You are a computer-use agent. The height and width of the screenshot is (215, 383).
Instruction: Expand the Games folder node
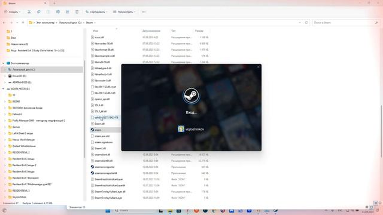pyautogui.click(x=5, y=127)
